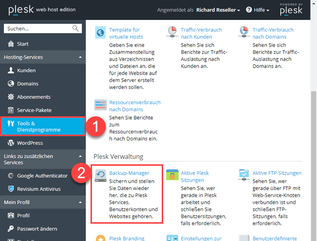Click the Plesk web host edition logo

[42, 10]
